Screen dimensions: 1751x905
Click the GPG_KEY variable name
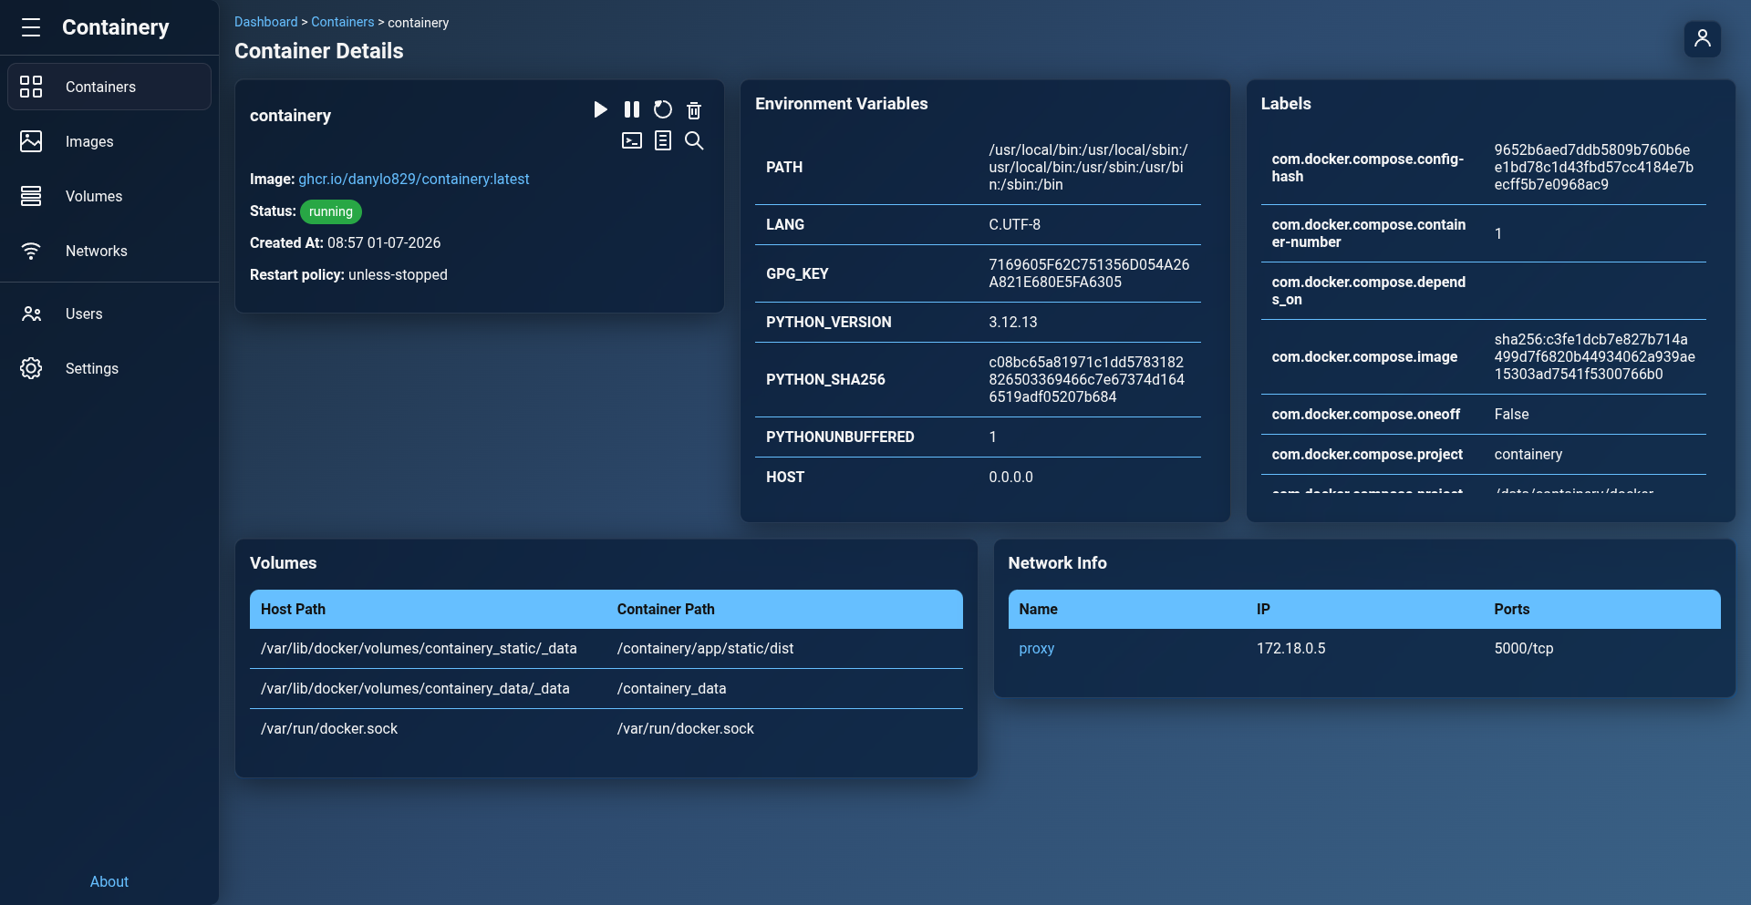tap(797, 273)
